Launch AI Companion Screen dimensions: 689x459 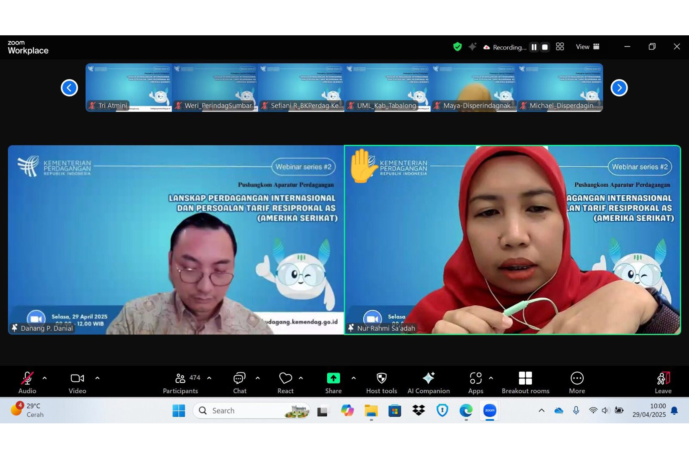[429, 382]
